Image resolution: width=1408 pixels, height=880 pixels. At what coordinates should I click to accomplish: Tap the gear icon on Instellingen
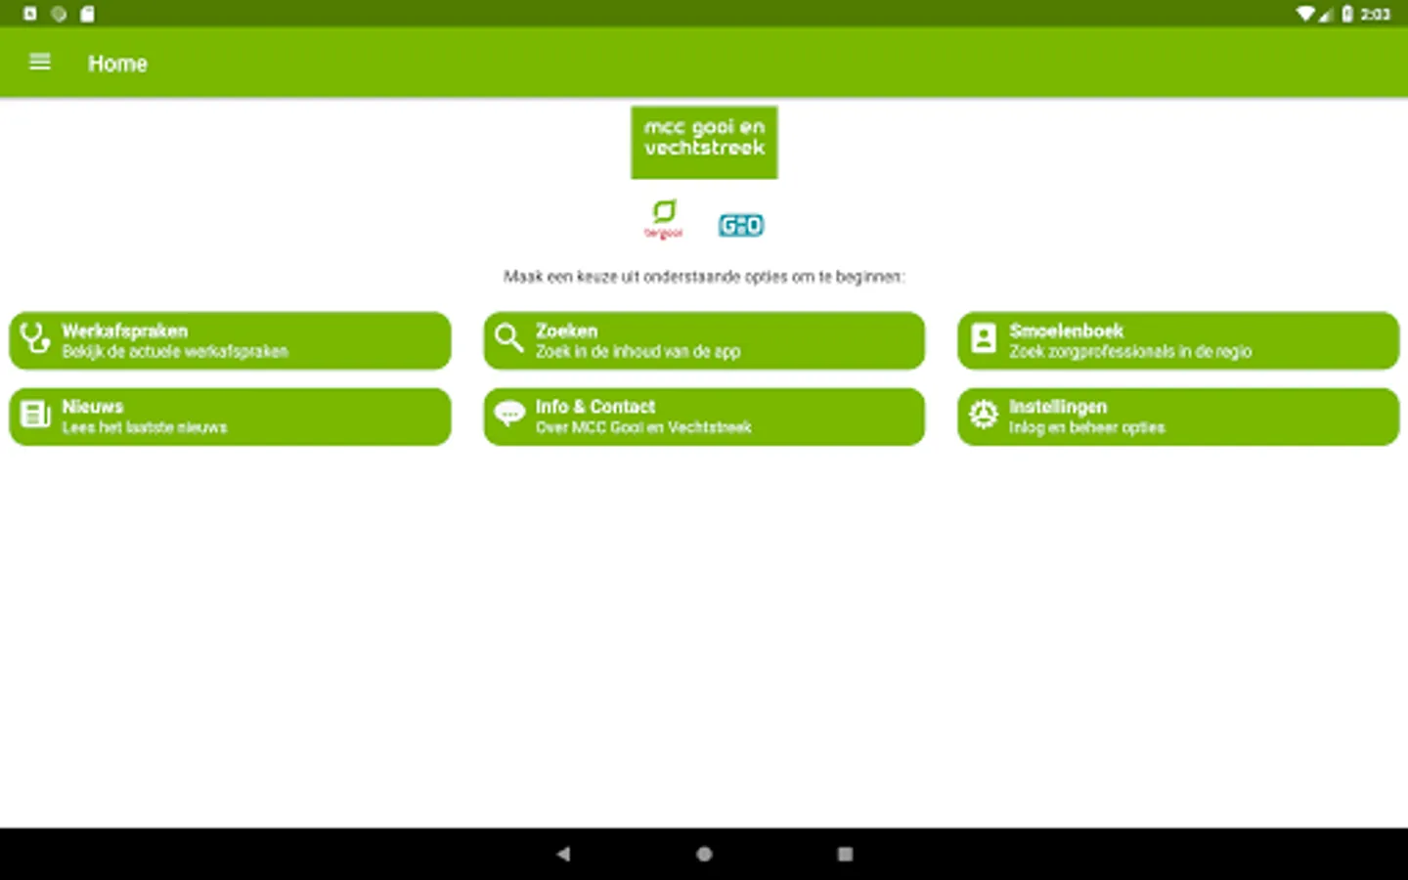(x=983, y=415)
